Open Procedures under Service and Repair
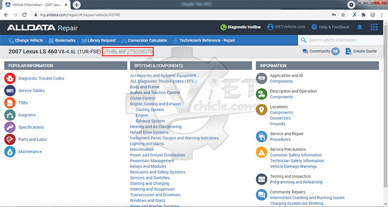 click(280, 140)
